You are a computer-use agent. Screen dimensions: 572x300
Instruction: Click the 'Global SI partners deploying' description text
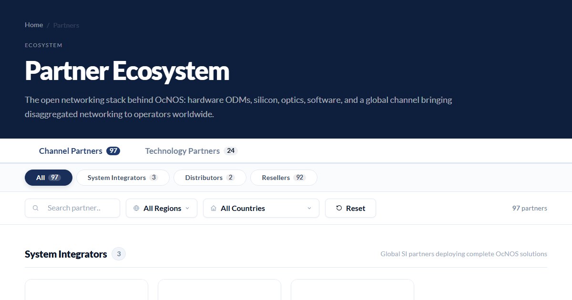pos(464,254)
